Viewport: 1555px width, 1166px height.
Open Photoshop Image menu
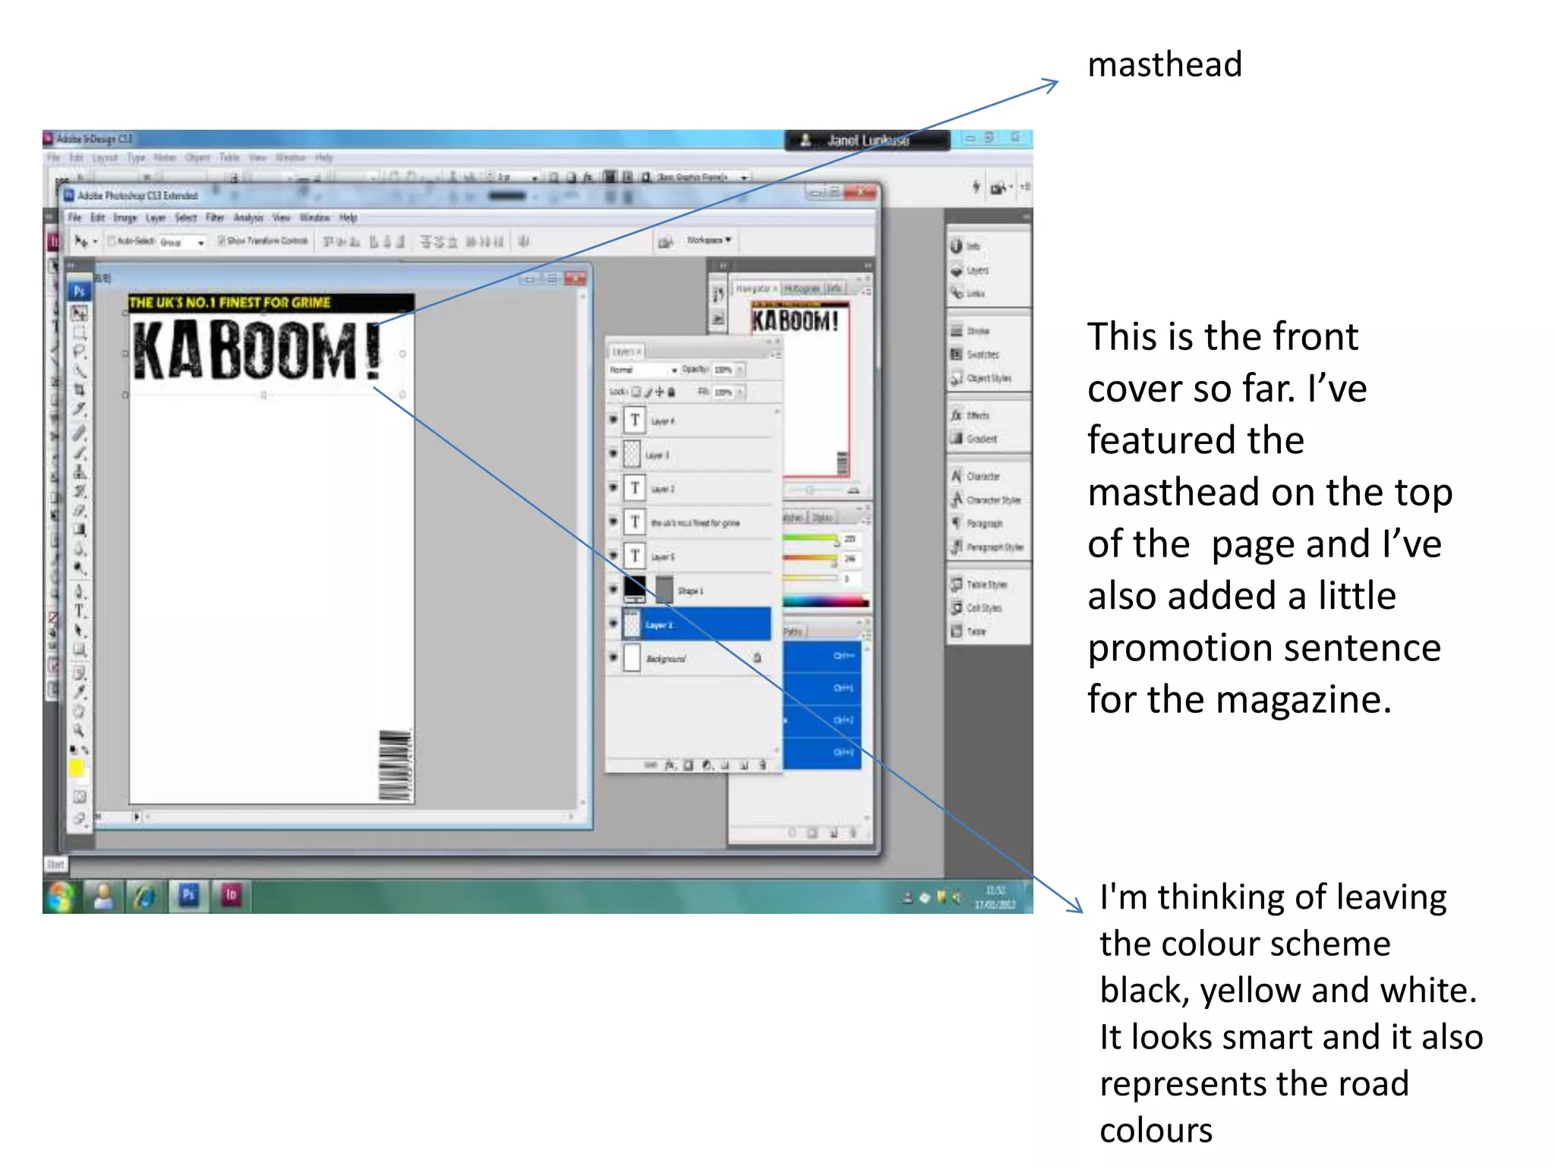pos(125,218)
